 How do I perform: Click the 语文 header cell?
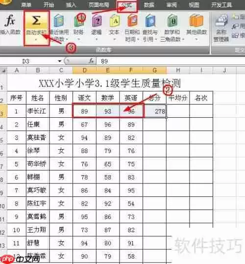click(x=84, y=98)
